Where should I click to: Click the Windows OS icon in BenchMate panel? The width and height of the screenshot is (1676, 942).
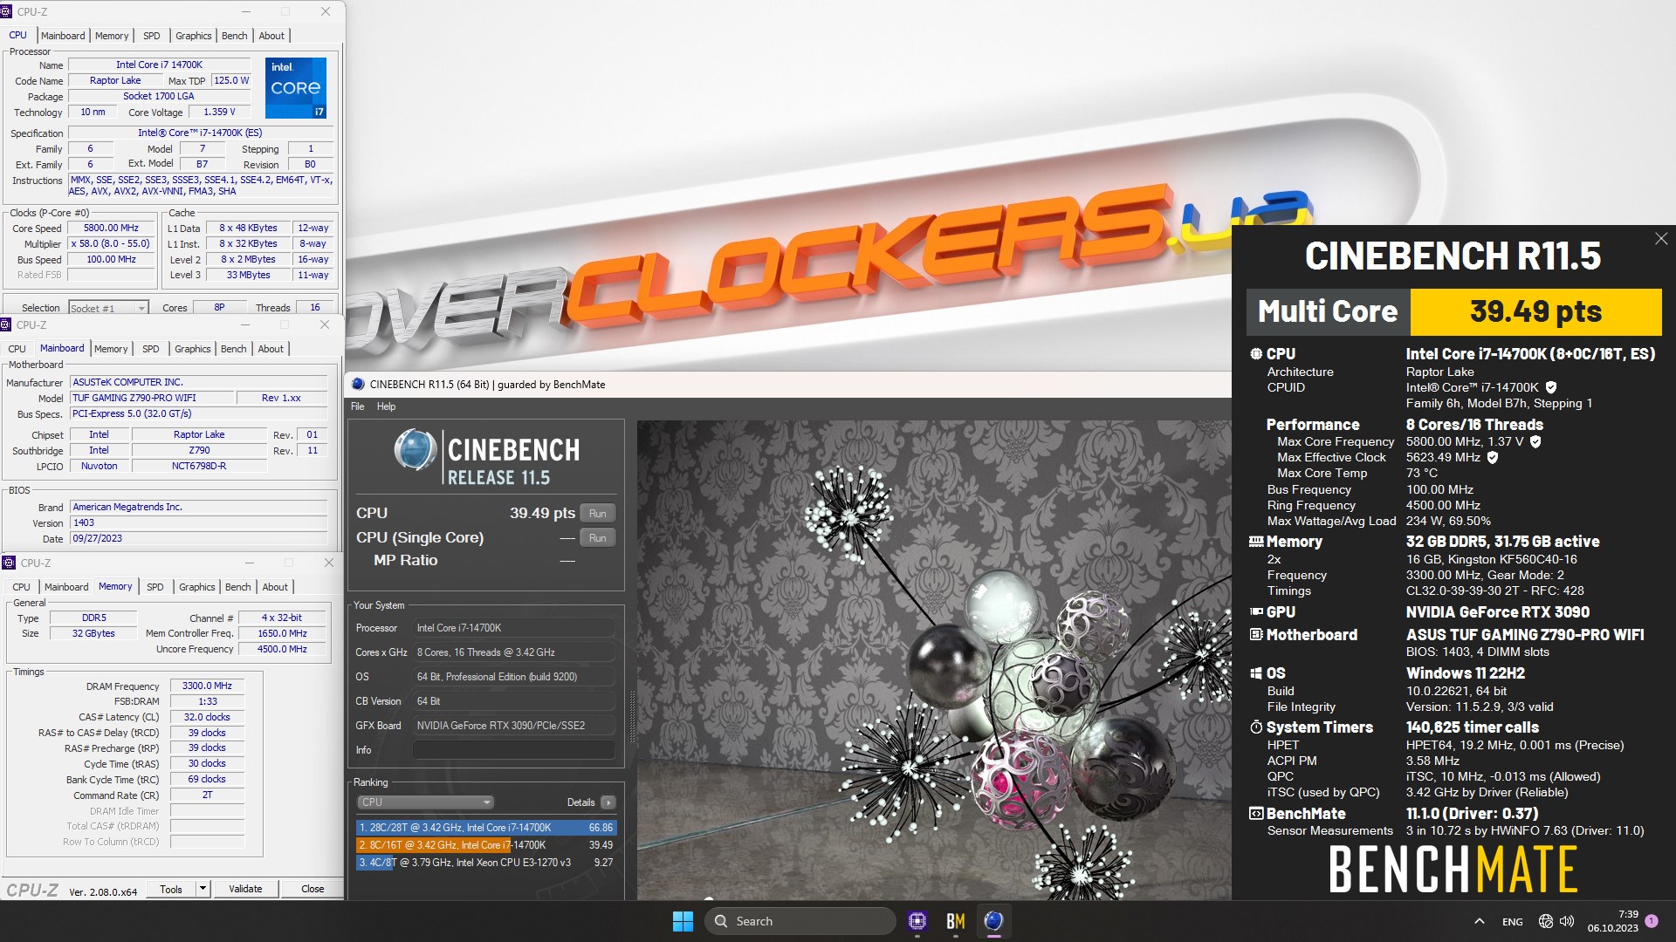pyautogui.click(x=1256, y=673)
